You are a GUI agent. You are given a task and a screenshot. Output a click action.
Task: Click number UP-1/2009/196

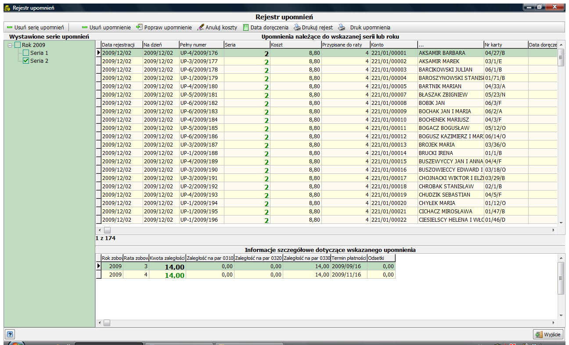point(199,219)
